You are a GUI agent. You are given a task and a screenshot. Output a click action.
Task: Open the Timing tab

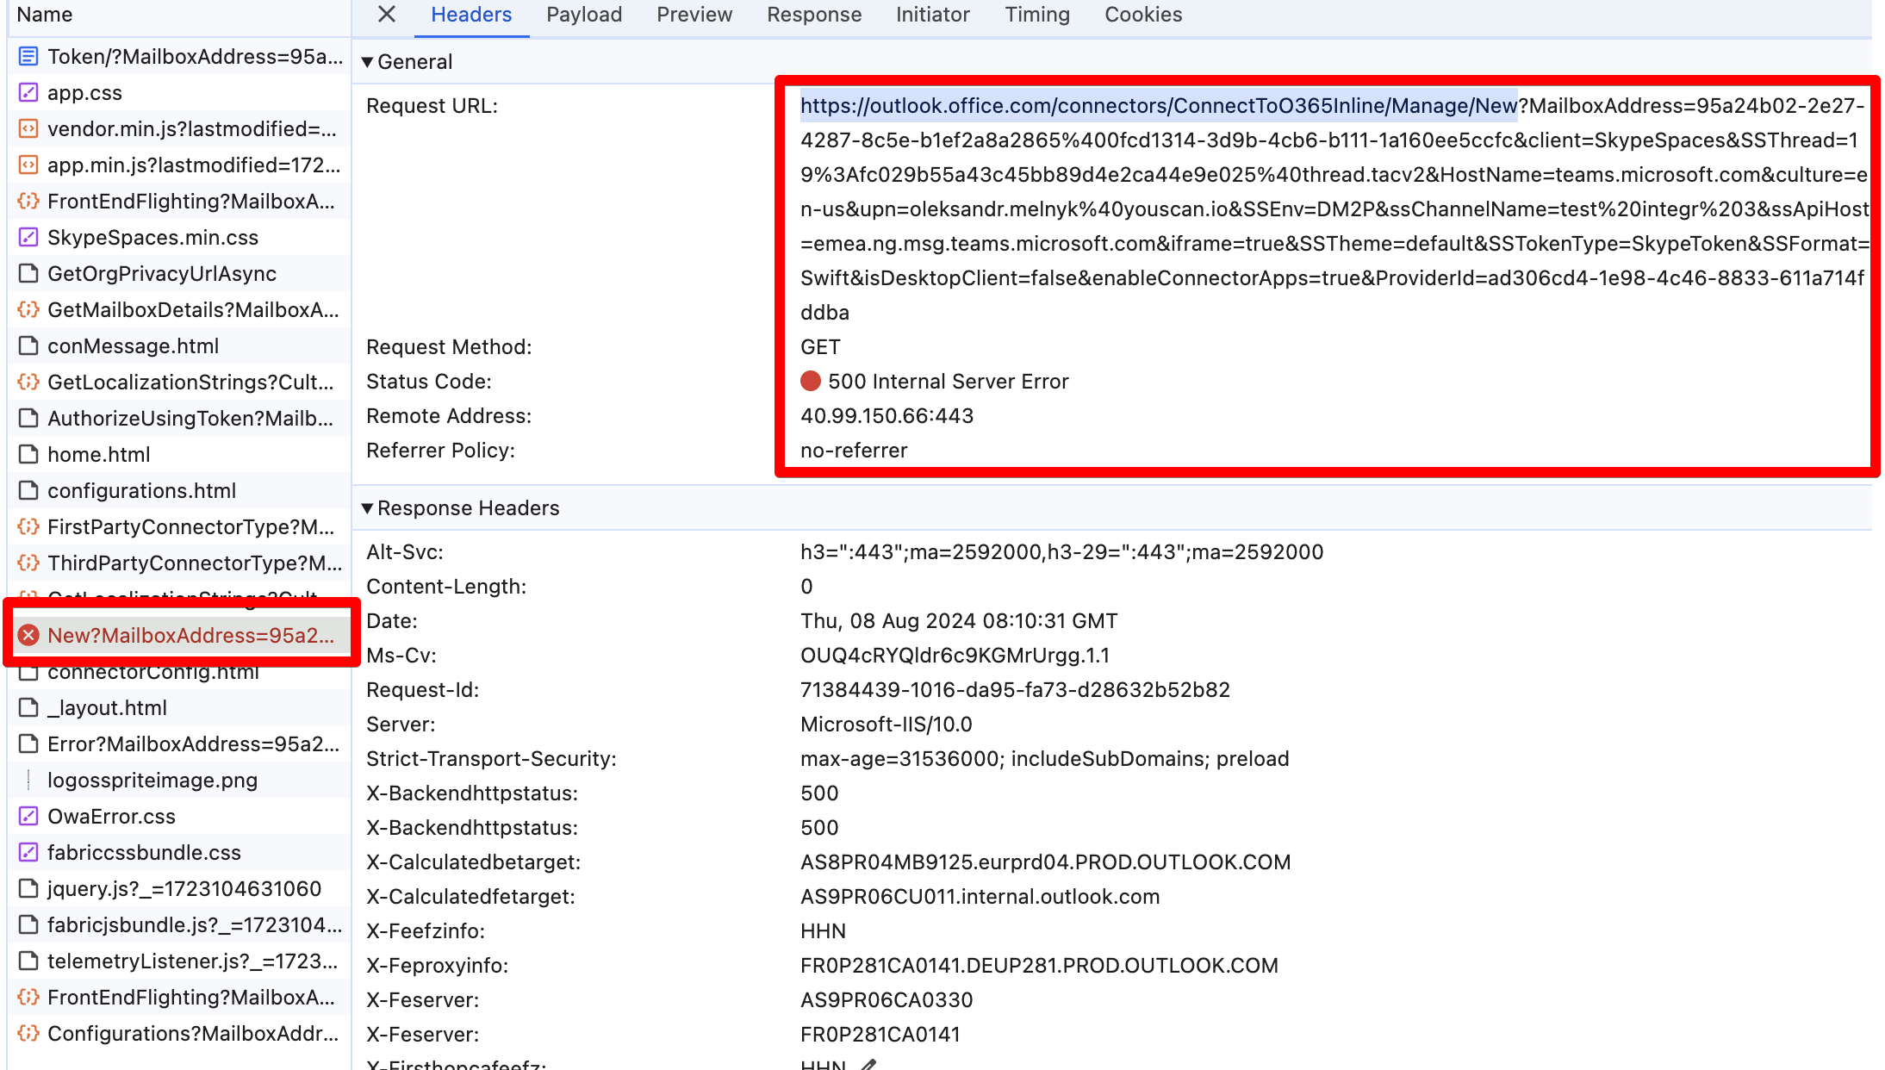1037,15
